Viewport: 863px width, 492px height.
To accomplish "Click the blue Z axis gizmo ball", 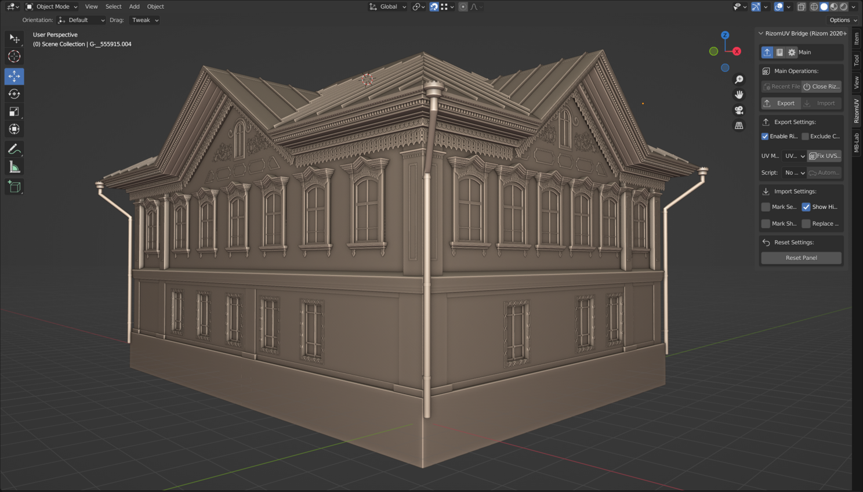I will tap(725, 35).
